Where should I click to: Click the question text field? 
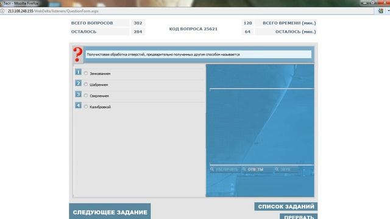tap(199, 54)
